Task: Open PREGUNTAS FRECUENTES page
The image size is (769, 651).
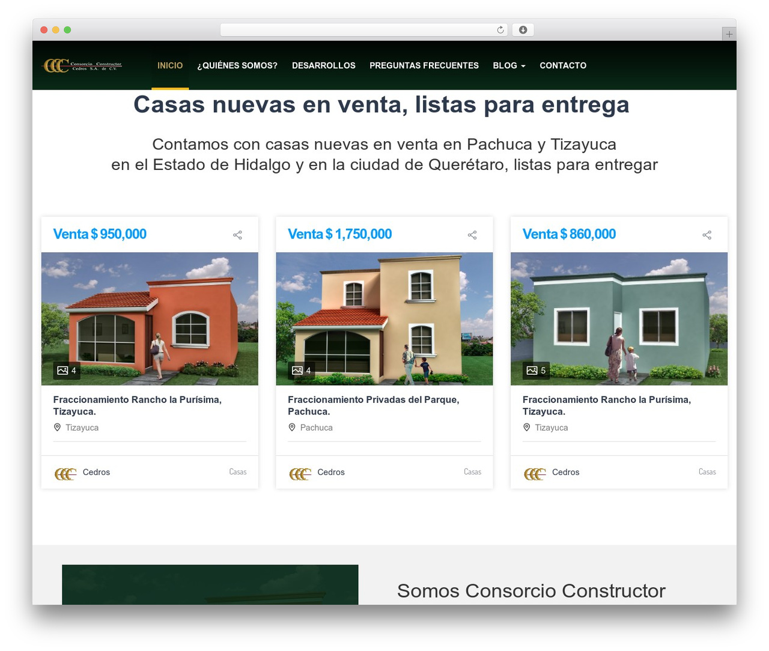Action: tap(424, 65)
